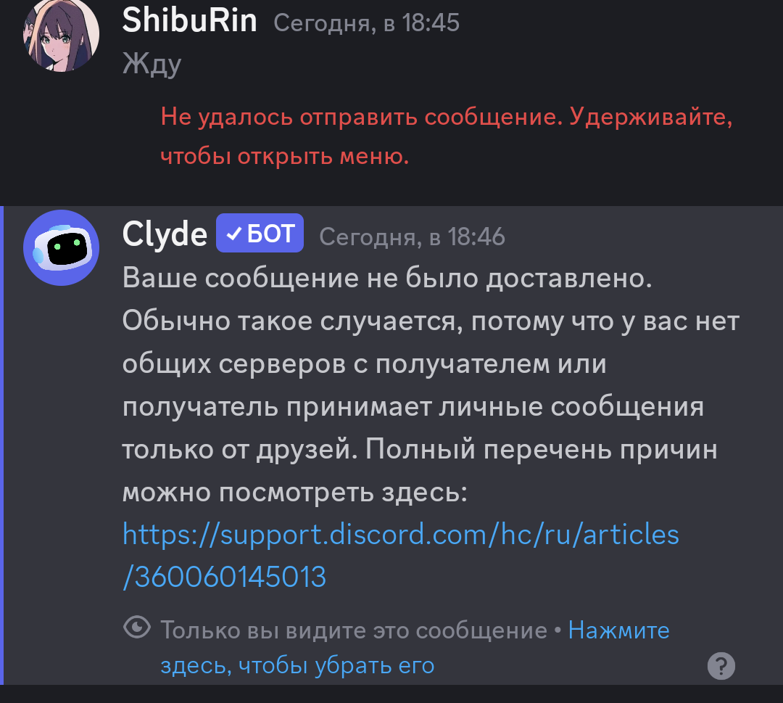
Task: Open the support.discord.com articles link
Action: click(400, 556)
